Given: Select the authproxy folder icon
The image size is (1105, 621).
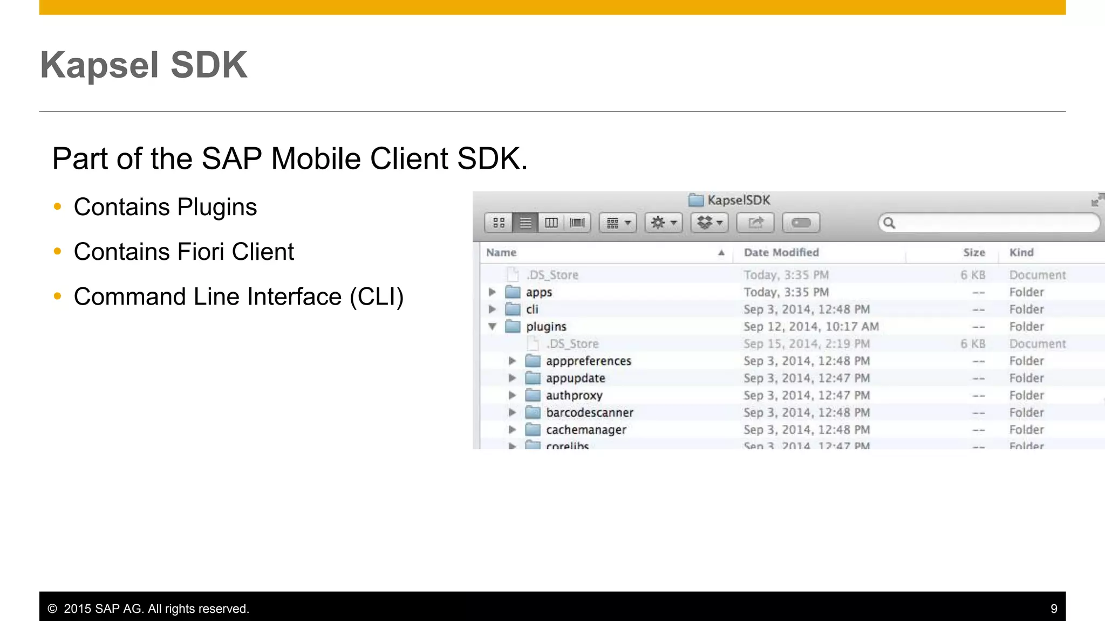Looking at the screenshot, I should (x=533, y=396).
